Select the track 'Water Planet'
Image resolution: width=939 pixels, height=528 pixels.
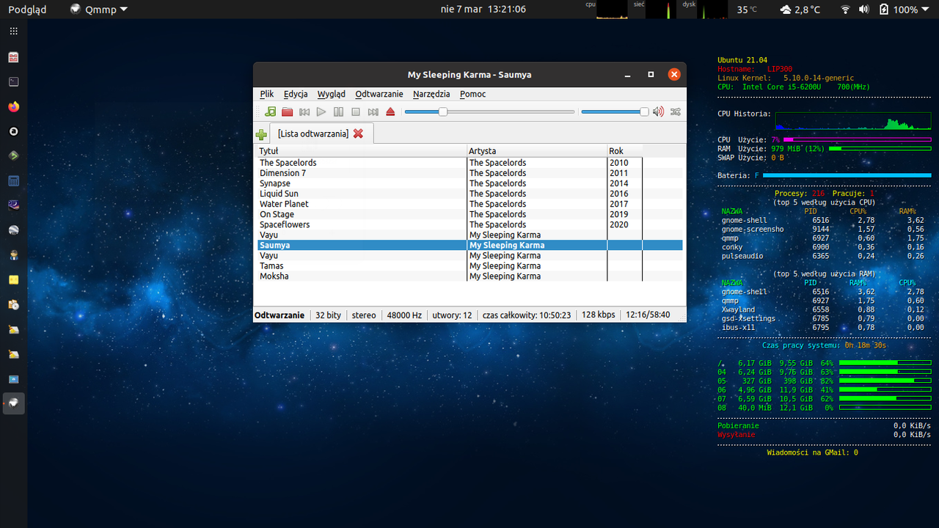[x=284, y=204]
